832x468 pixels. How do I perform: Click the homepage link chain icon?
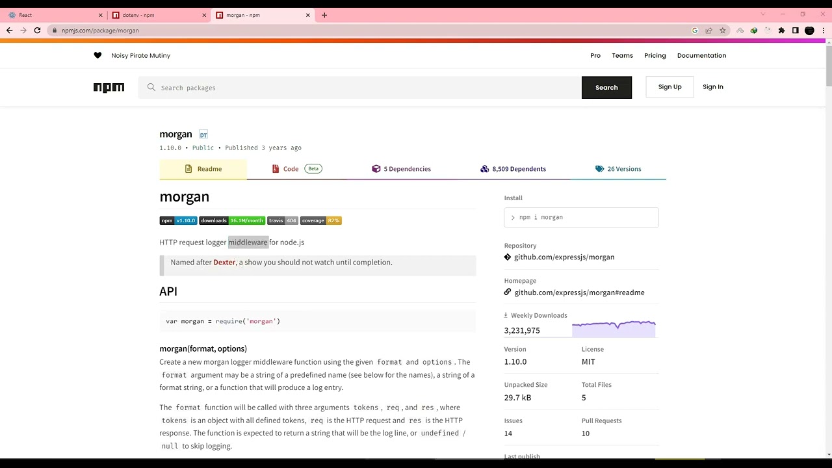tap(508, 292)
